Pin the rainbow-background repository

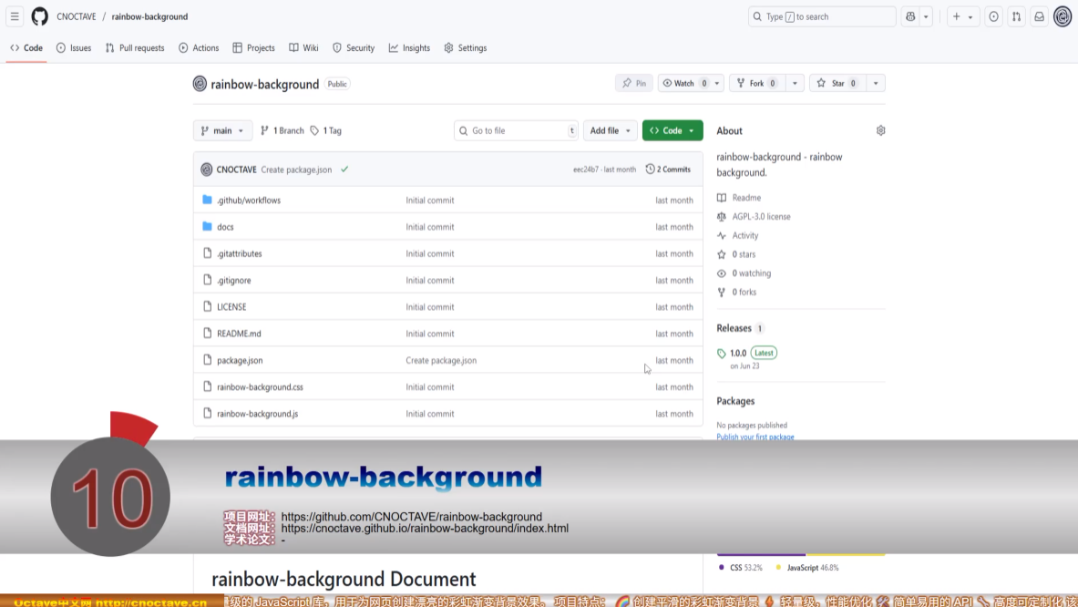point(634,83)
